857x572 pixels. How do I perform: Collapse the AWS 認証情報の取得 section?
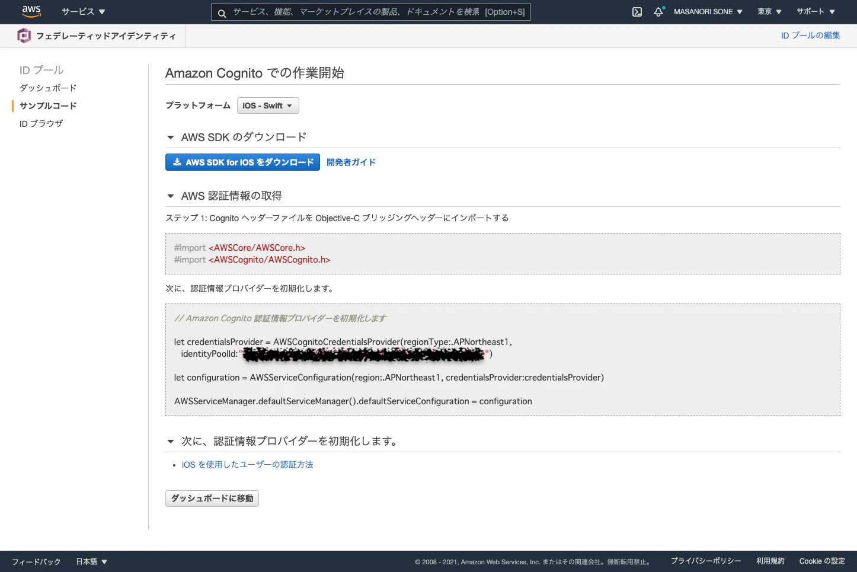pyautogui.click(x=171, y=196)
